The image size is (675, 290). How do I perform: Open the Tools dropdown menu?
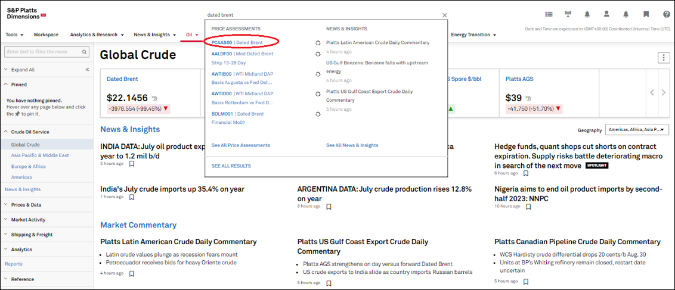click(x=15, y=35)
